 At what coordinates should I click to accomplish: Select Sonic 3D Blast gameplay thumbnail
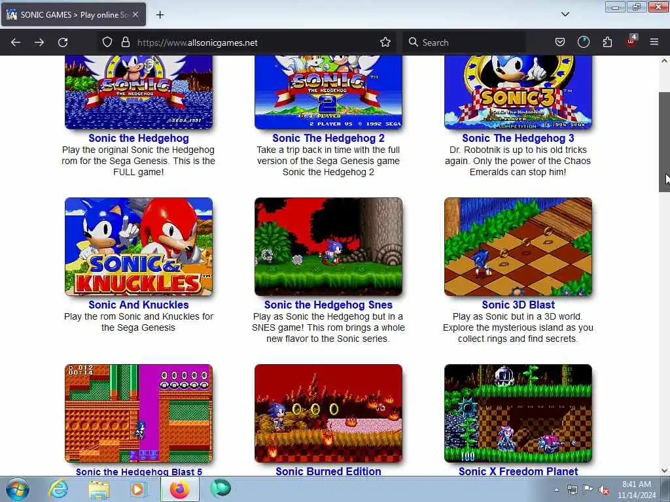[518, 246]
